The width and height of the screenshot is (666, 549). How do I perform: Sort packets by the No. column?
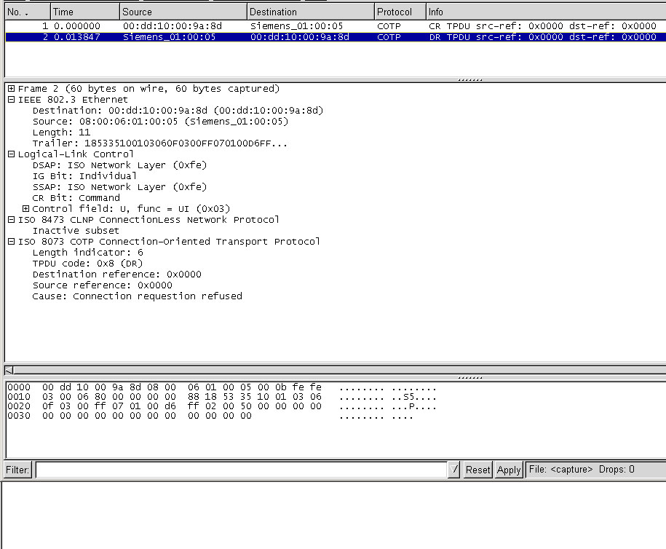tap(27, 12)
